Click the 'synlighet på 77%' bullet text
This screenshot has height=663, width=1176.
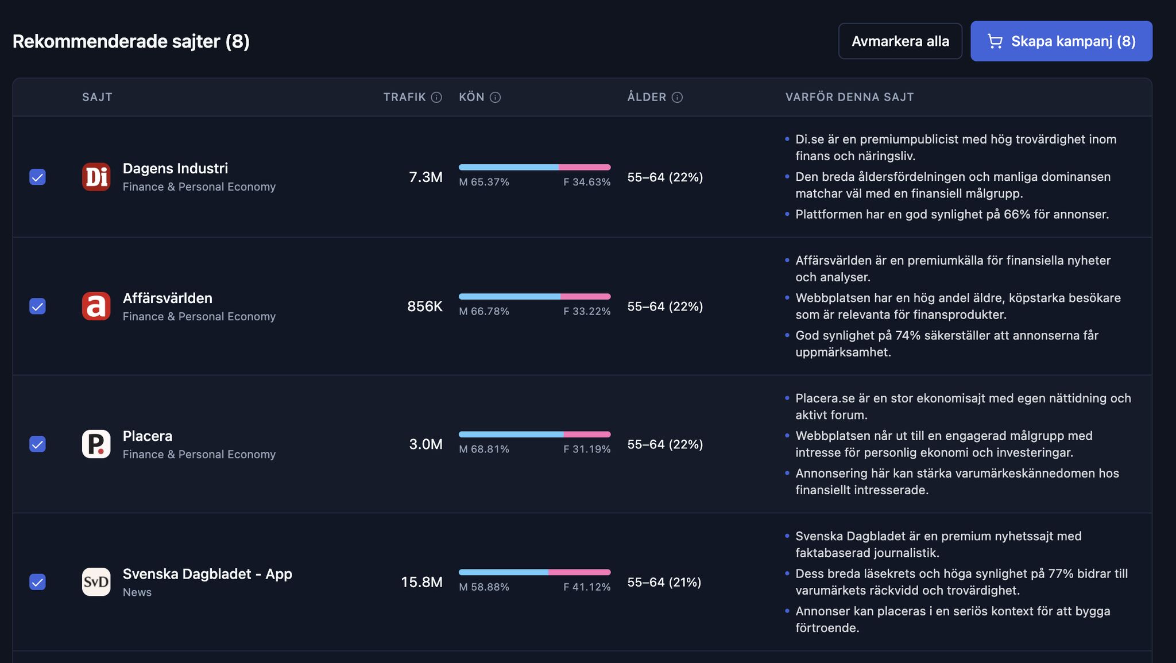point(962,581)
